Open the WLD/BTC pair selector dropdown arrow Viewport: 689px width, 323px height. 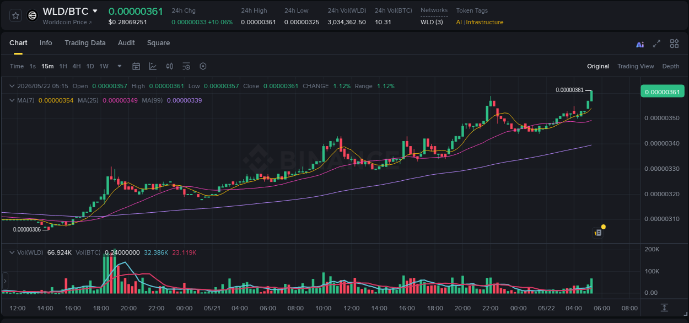pyautogui.click(x=95, y=11)
